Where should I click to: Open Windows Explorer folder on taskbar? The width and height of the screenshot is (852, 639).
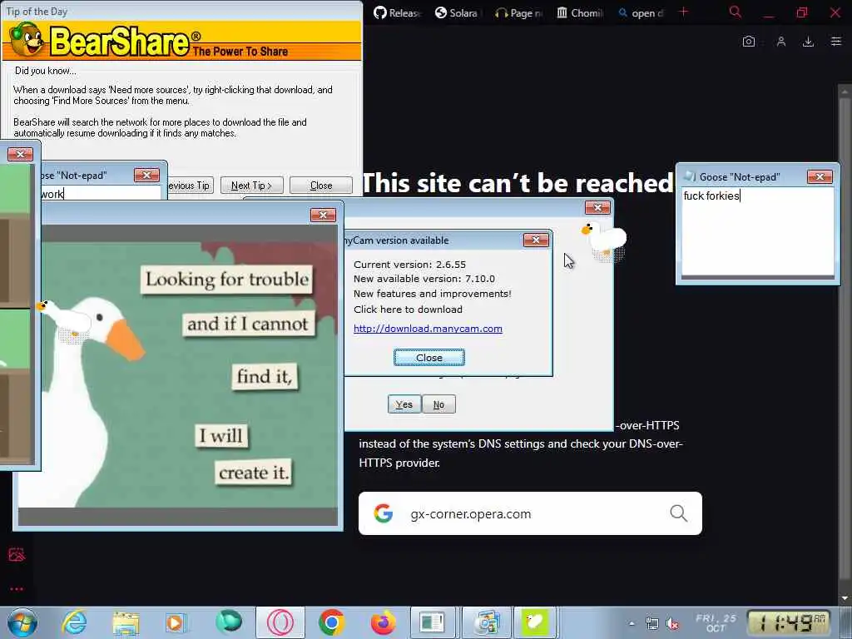[x=126, y=622]
